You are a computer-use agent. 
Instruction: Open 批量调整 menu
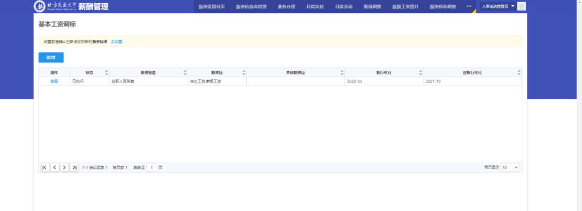pos(372,6)
